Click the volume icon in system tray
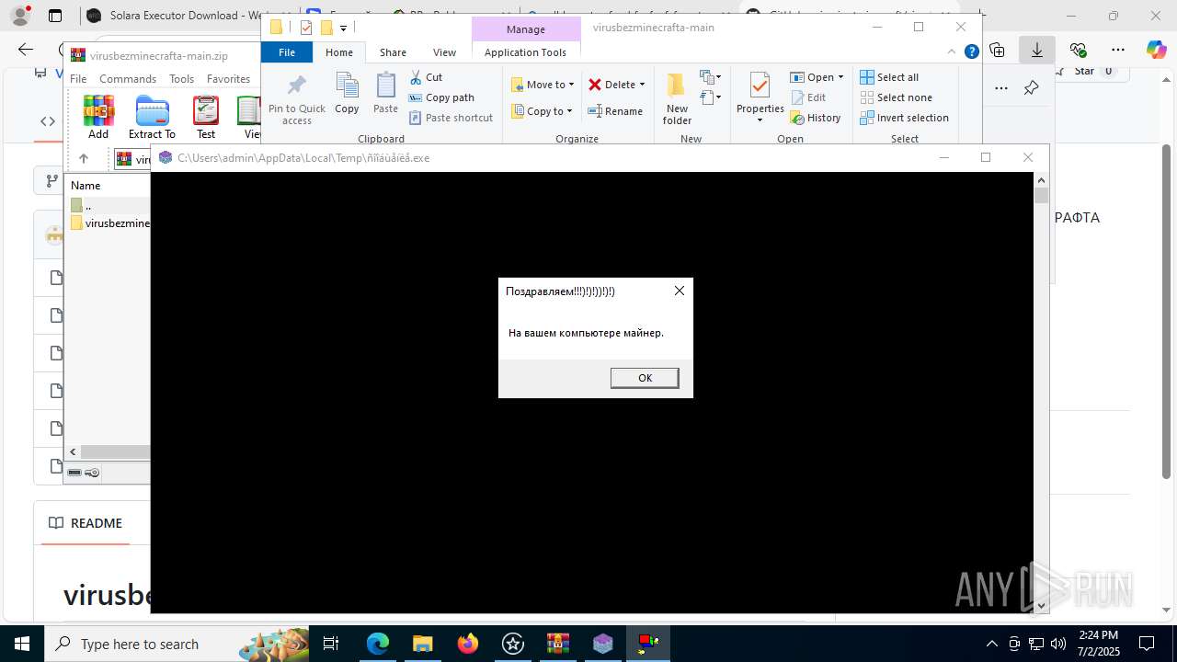 tap(1058, 644)
